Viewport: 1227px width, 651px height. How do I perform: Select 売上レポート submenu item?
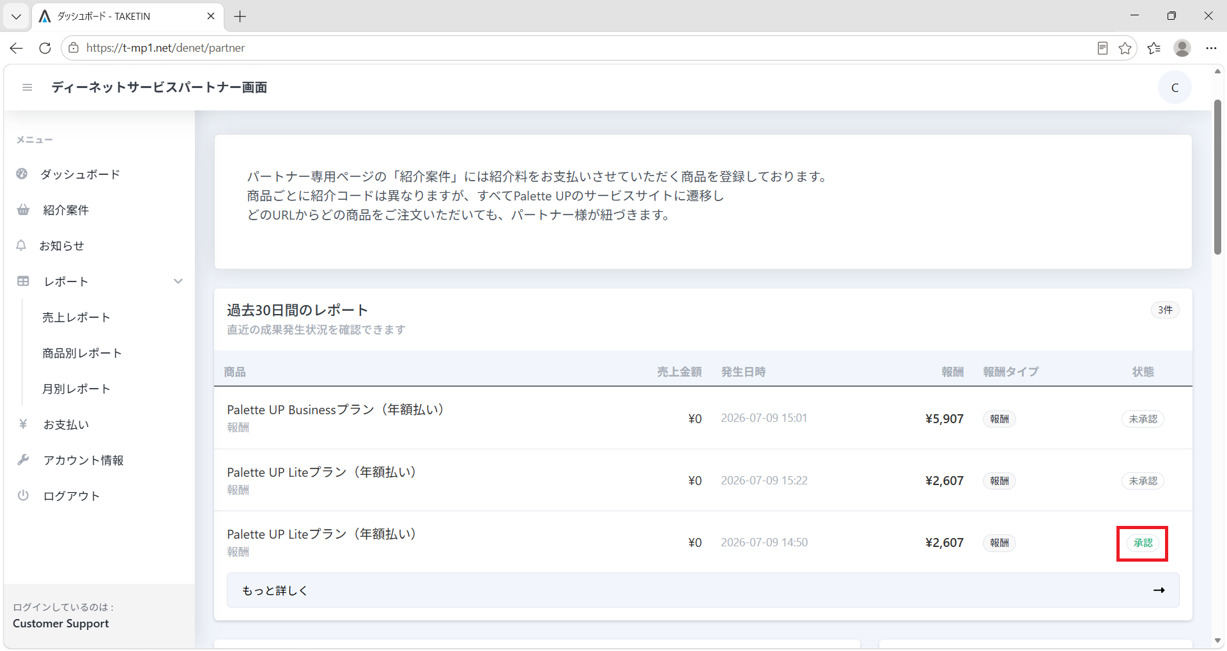pos(76,317)
